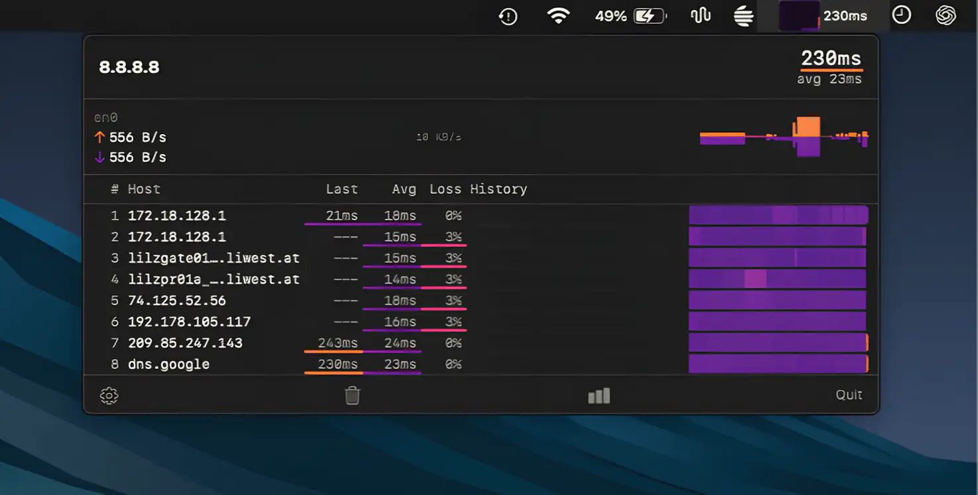Select hop 5 host 74.125.52.56

pyautogui.click(x=176, y=301)
